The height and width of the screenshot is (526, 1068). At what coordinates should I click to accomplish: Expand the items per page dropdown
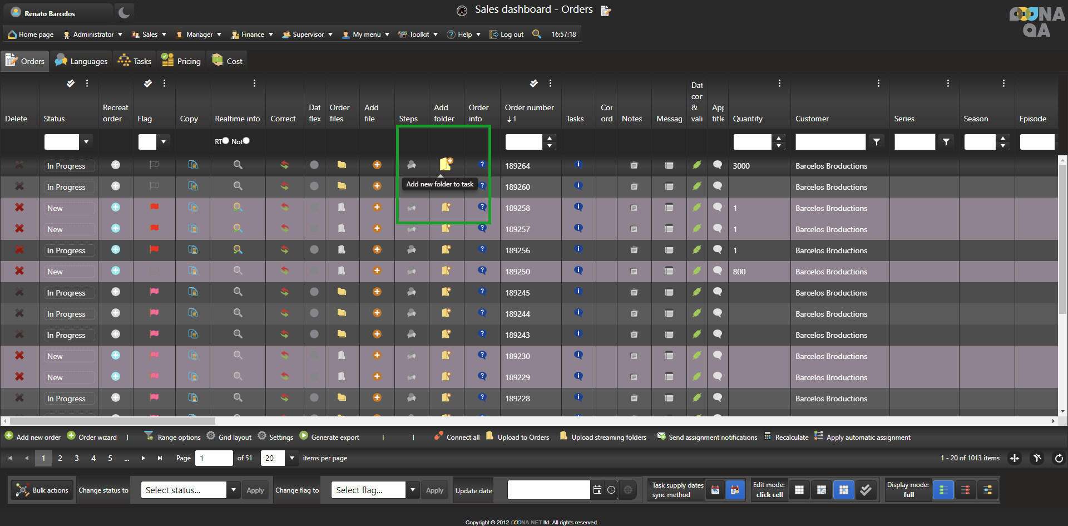[x=291, y=458]
